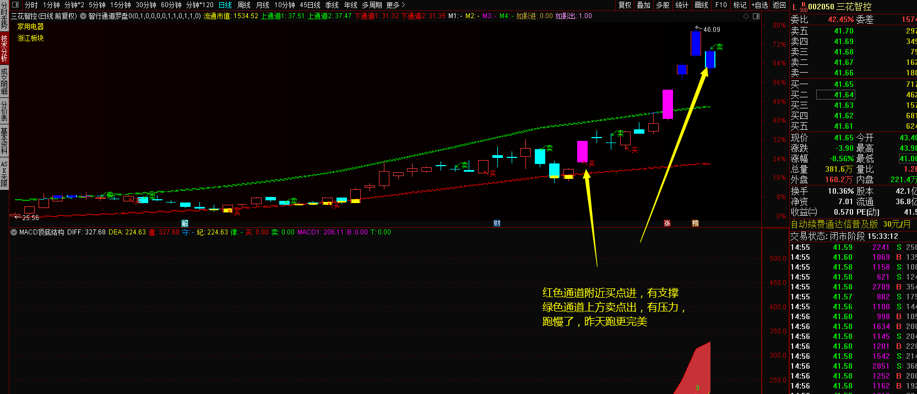917x394 pixels.
Task: Click the 交易状态: 闭市阶段 status text
Action: pos(828,236)
